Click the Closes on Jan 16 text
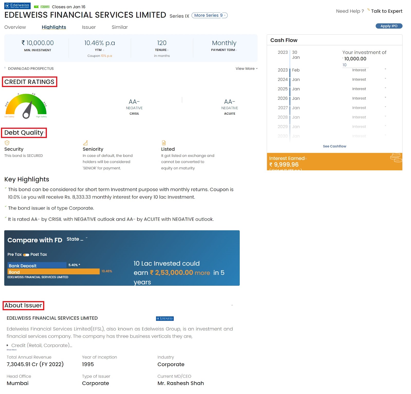The height and width of the screenshot is (394, 411). pyautogui.click(x=69, y=7)
